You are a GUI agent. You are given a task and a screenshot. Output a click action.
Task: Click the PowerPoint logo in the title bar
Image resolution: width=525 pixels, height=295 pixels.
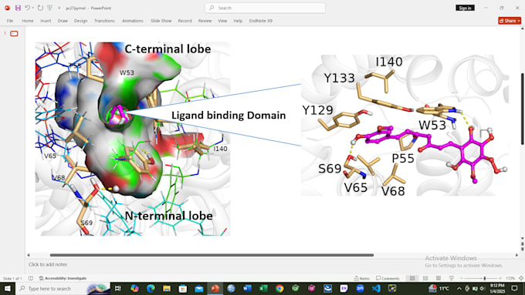(7, 8)
